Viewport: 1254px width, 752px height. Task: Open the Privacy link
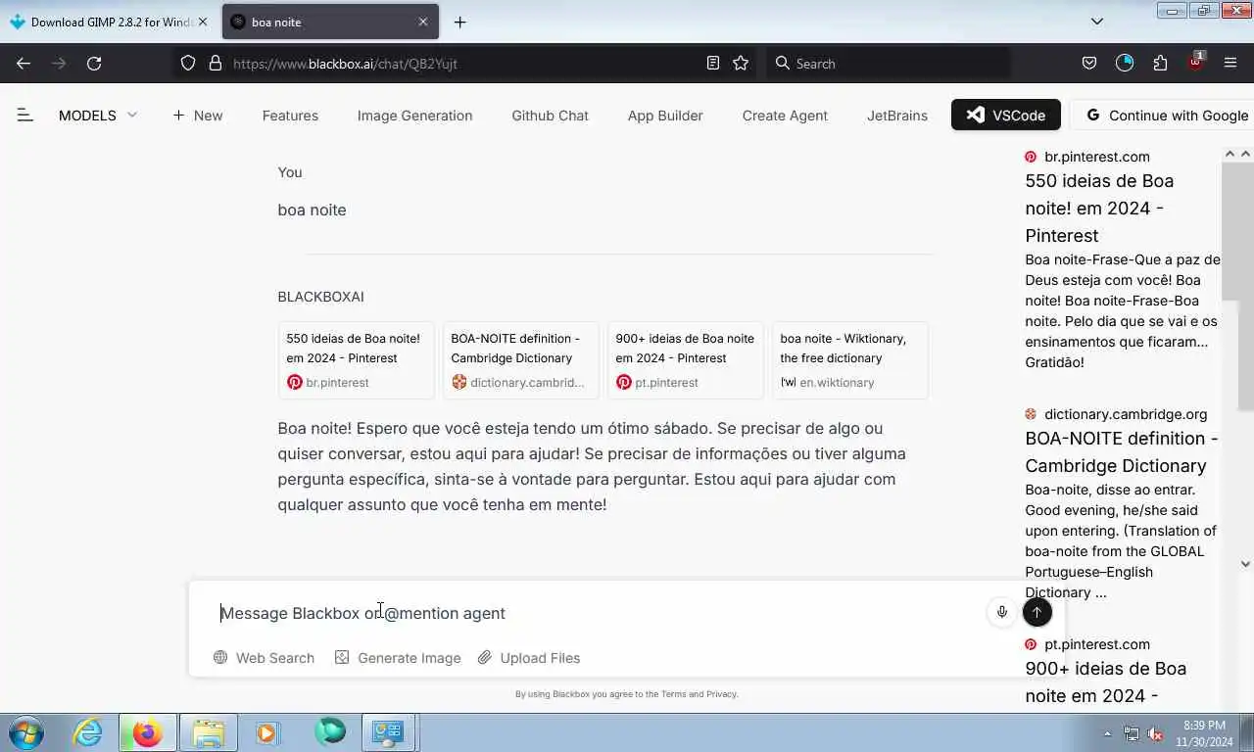coord(721,694)
